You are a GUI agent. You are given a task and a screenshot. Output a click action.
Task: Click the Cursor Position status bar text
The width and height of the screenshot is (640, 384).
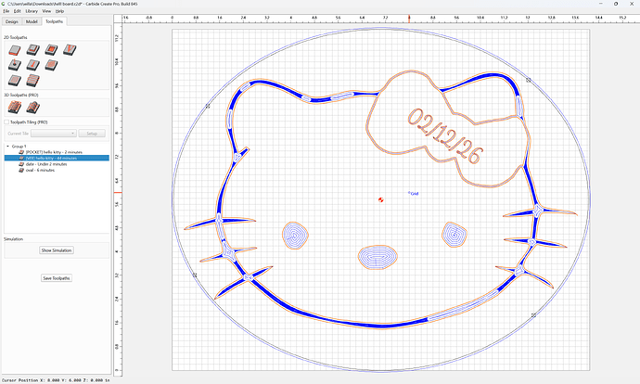56,380
